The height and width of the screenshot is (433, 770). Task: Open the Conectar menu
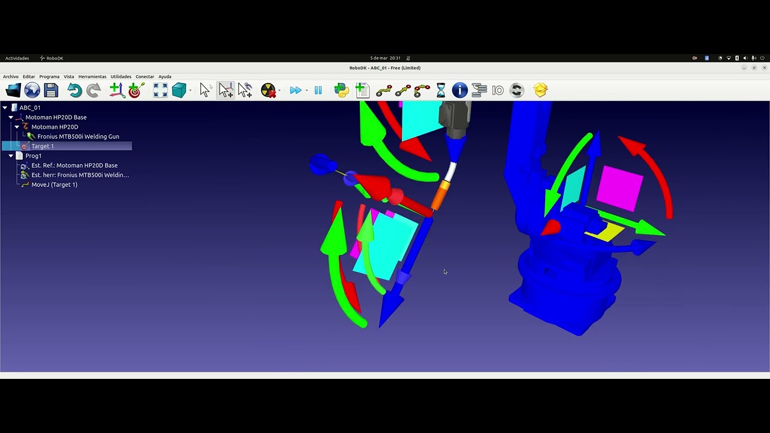click(x=145, y=77)
